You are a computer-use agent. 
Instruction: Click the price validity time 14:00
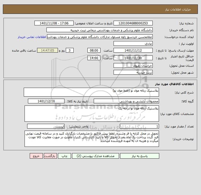point(94,58)
